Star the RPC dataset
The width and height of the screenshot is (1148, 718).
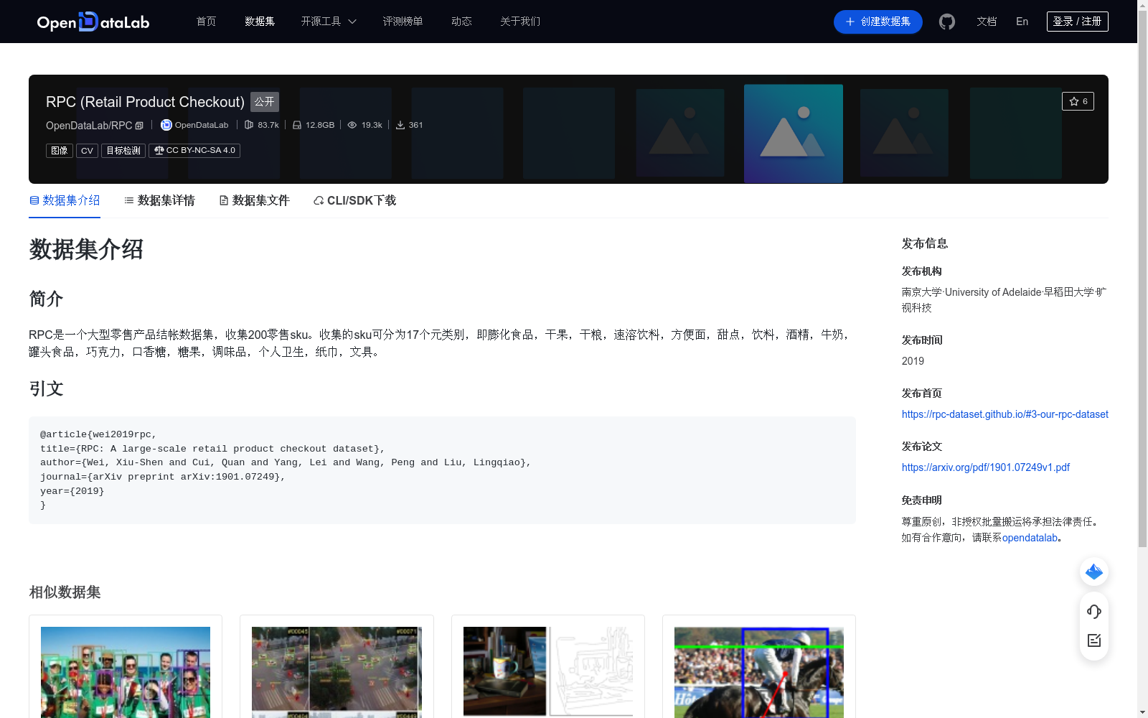coord(1078,101)
